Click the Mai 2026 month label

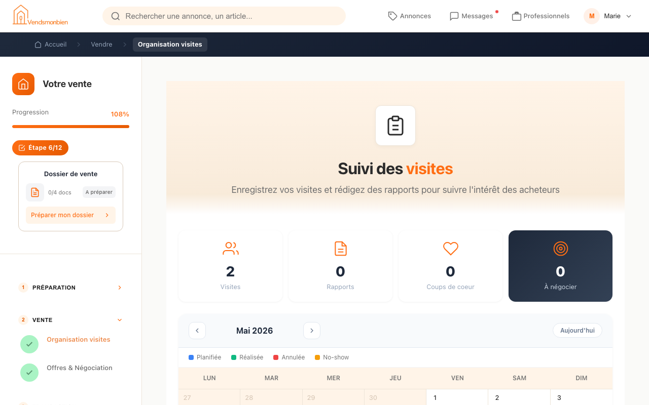[255, 331]
